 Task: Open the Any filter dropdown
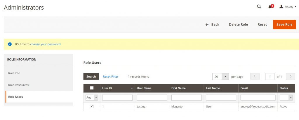pyautogui.click(x=92, y=98)
